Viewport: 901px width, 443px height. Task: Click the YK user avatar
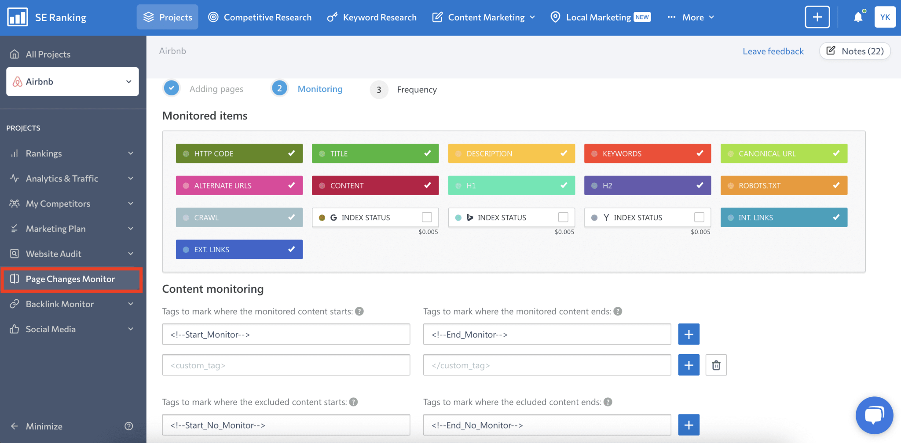(x=885, y=18)
